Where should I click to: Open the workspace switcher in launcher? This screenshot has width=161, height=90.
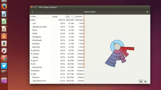pyautogui.click(x=4, y=73)
